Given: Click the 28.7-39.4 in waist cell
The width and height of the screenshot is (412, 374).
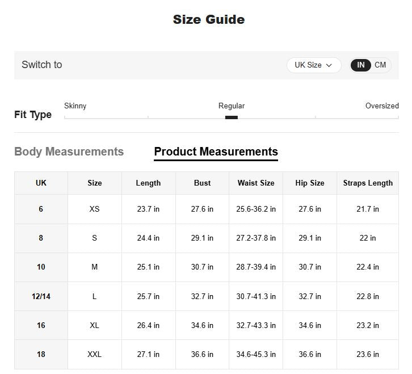Looking at the screenshot, I should click(256, 267).
